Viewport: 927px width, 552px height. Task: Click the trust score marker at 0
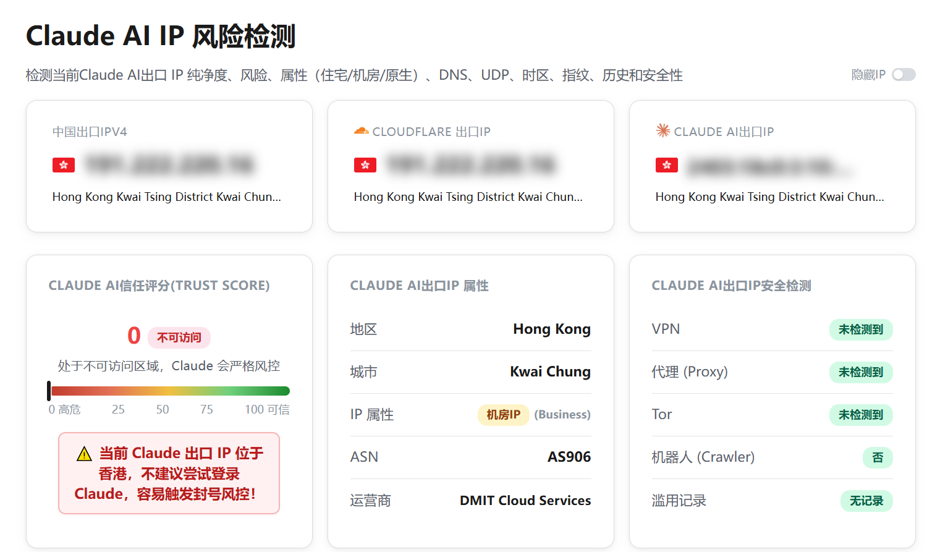pos(49,391)
